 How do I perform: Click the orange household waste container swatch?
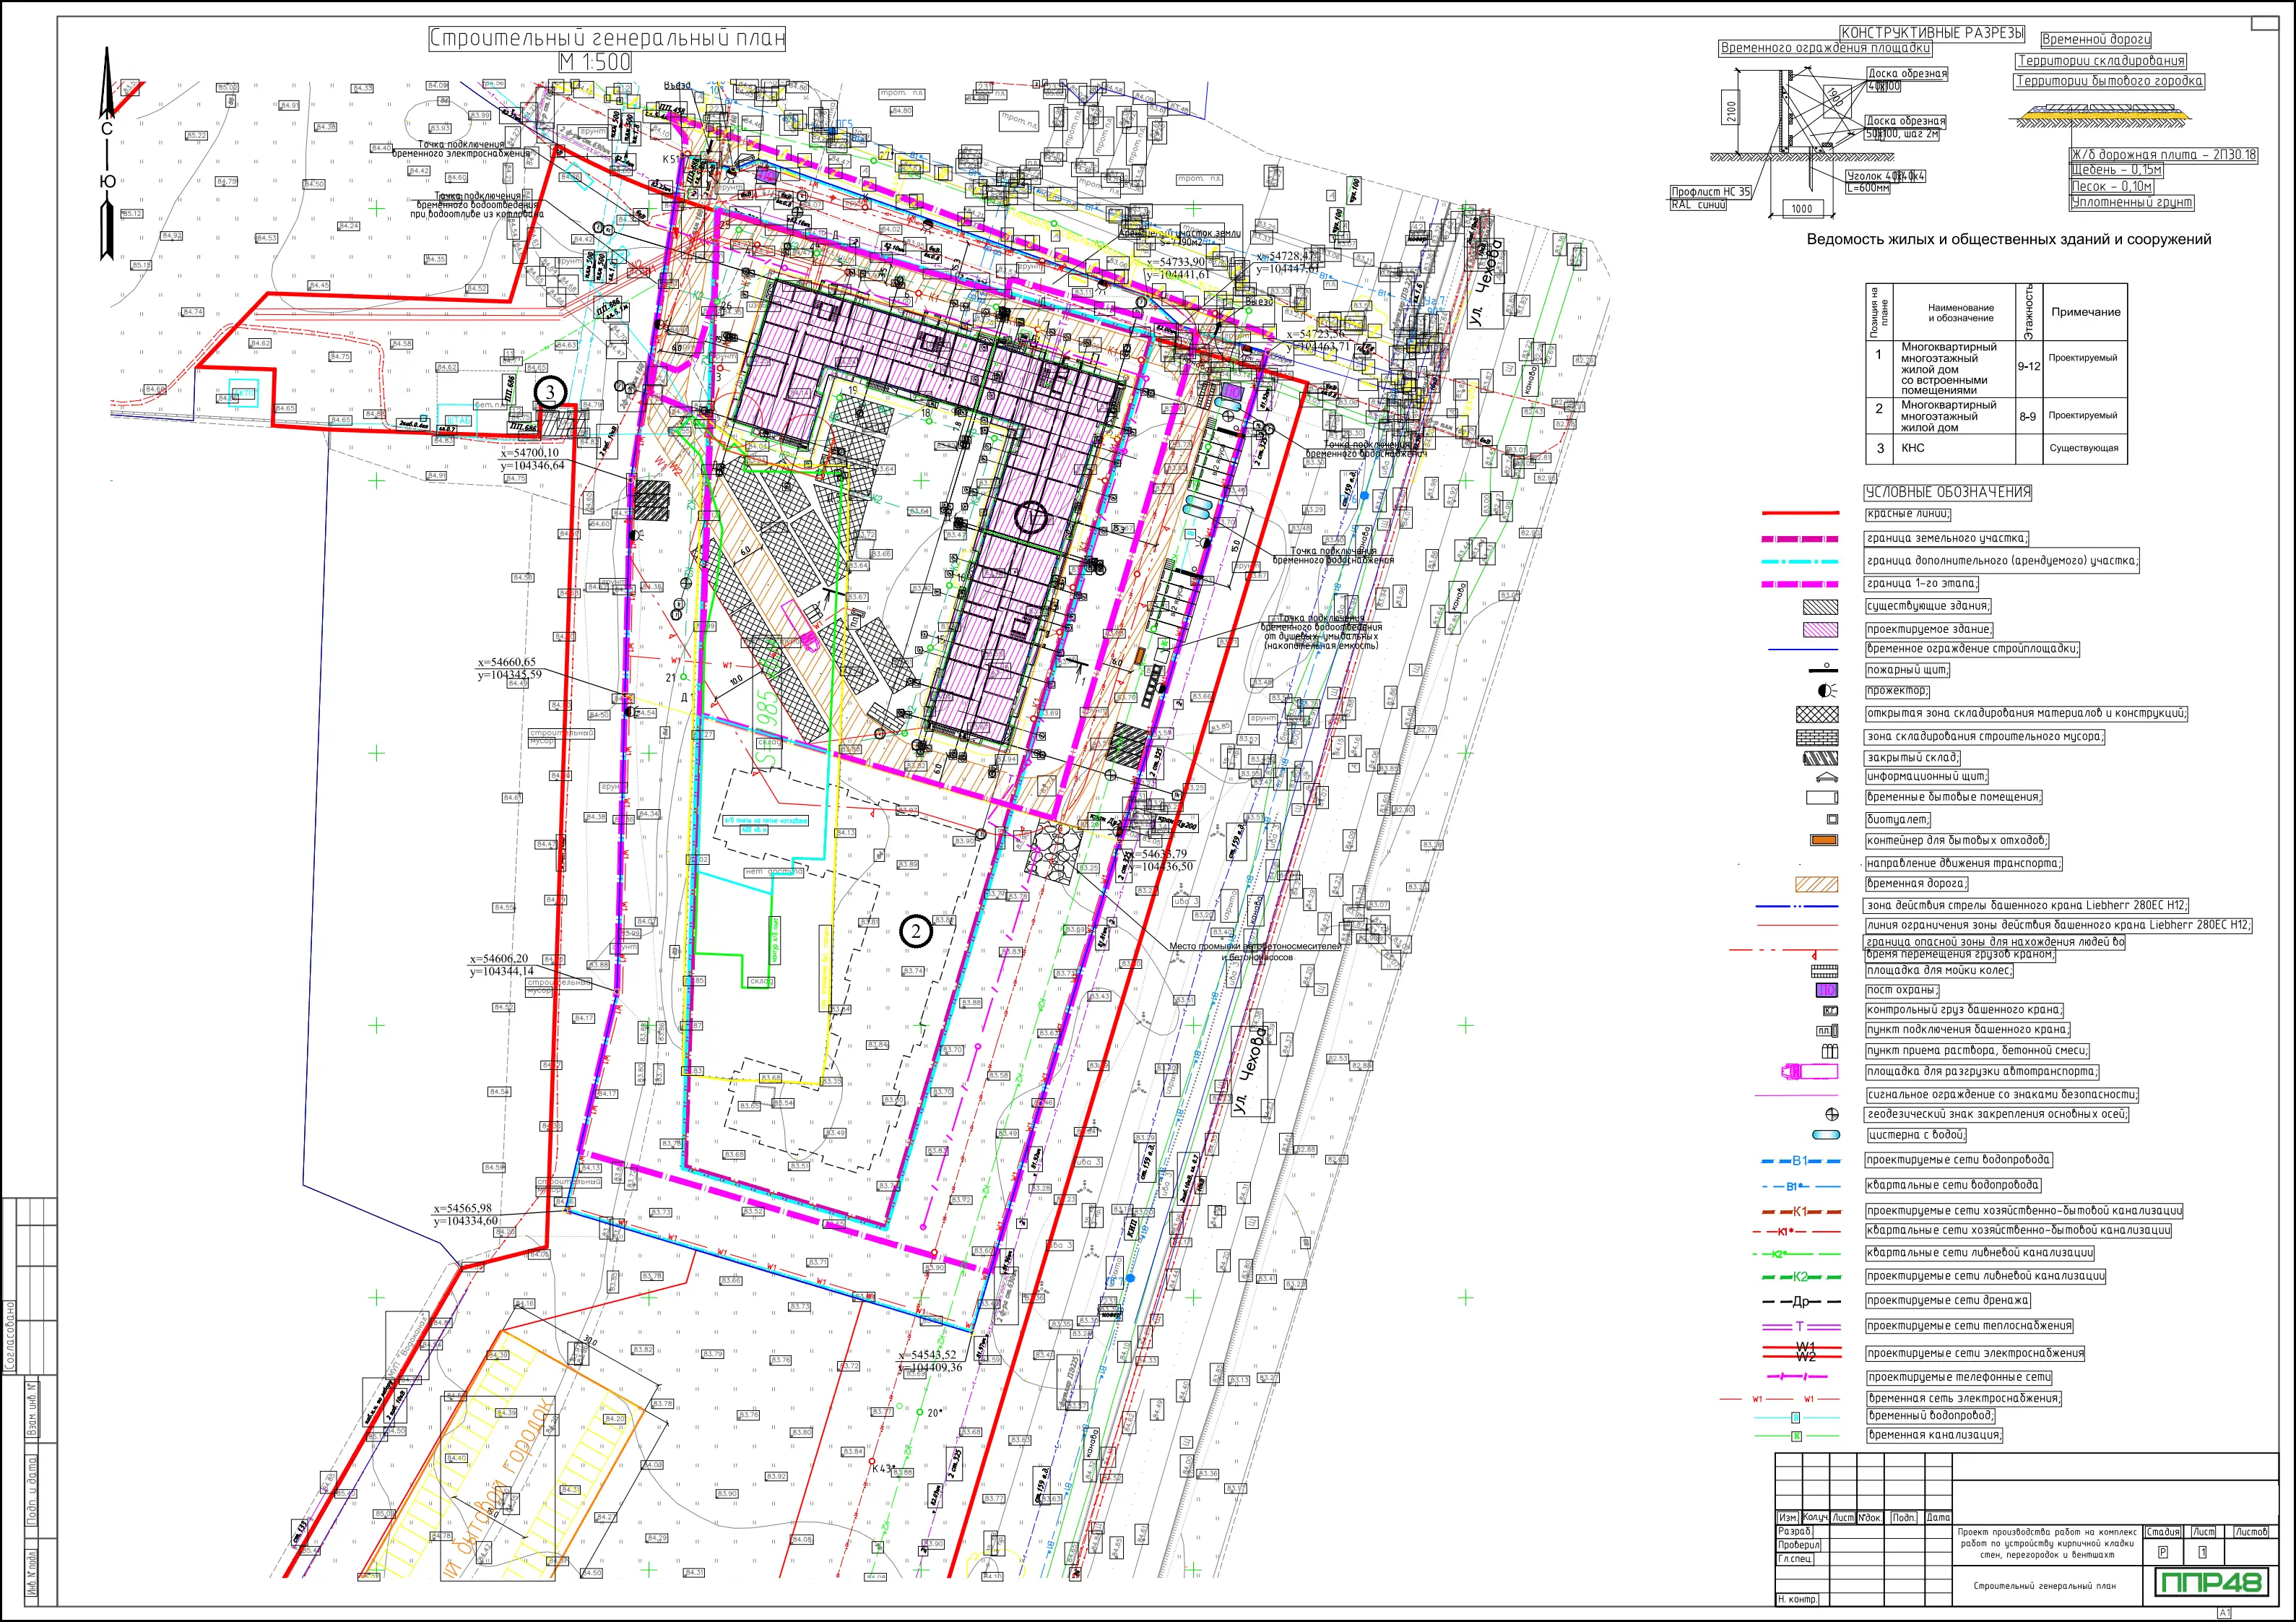point(1824,840)
